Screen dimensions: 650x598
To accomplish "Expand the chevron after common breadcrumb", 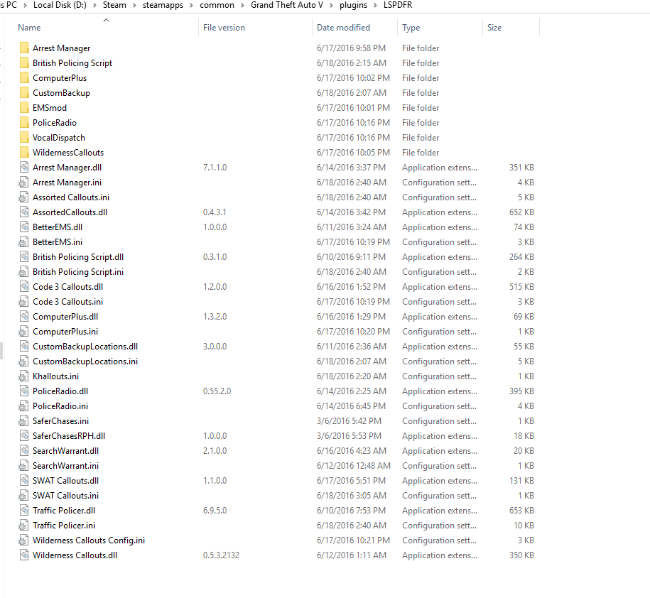I will (x=242, y=6).
